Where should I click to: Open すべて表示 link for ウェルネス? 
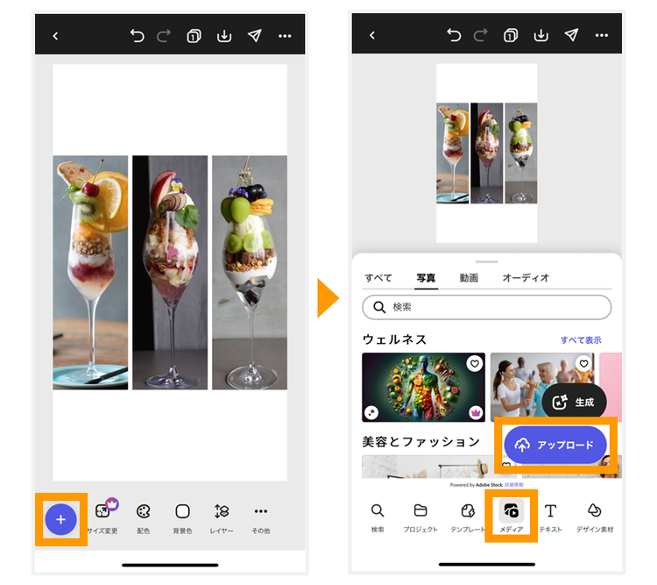[581, 340]
